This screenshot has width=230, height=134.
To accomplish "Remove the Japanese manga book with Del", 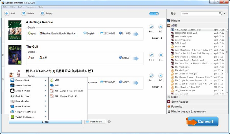I will (x=161, y=76).
